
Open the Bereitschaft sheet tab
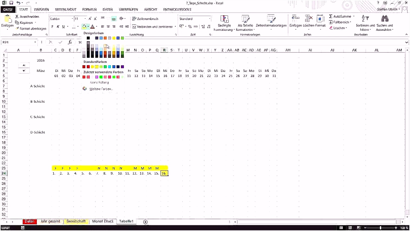[76, 221]
